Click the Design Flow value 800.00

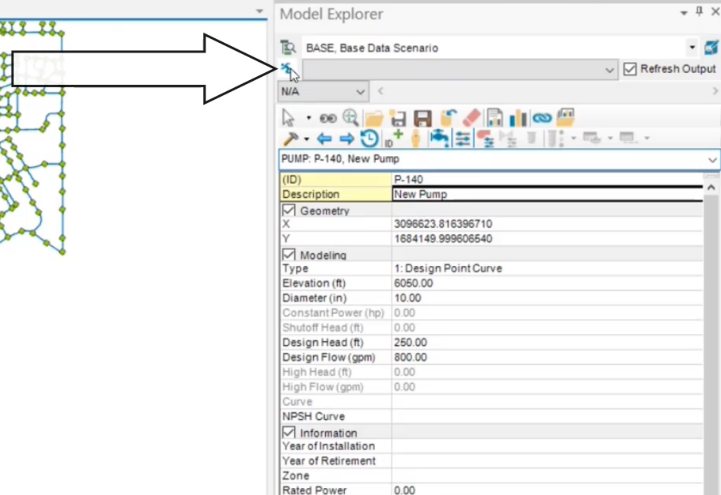coord(410,357)
